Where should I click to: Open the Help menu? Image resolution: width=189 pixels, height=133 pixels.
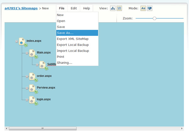(x=86, y=8)
